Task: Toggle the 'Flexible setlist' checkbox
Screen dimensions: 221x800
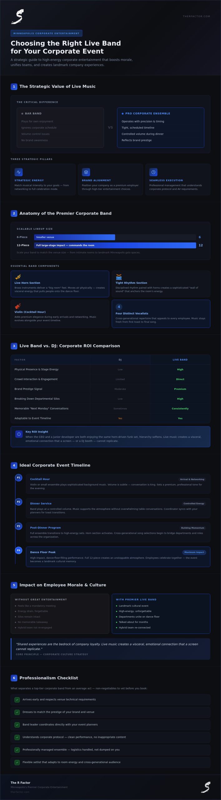Action: 17,762
